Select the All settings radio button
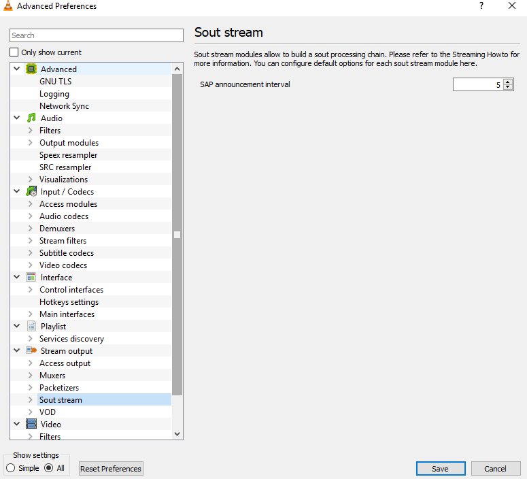 pyautogui.click(x=49, y=468)
